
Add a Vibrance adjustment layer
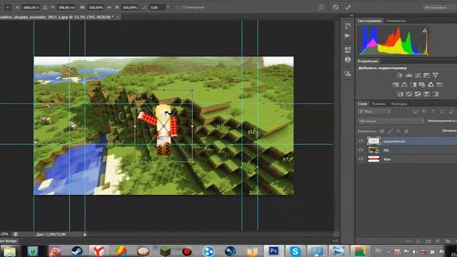pos(435,75)
